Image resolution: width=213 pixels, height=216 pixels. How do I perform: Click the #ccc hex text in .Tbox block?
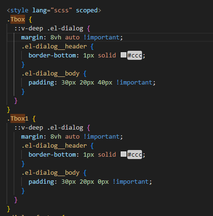click(134, 56)
